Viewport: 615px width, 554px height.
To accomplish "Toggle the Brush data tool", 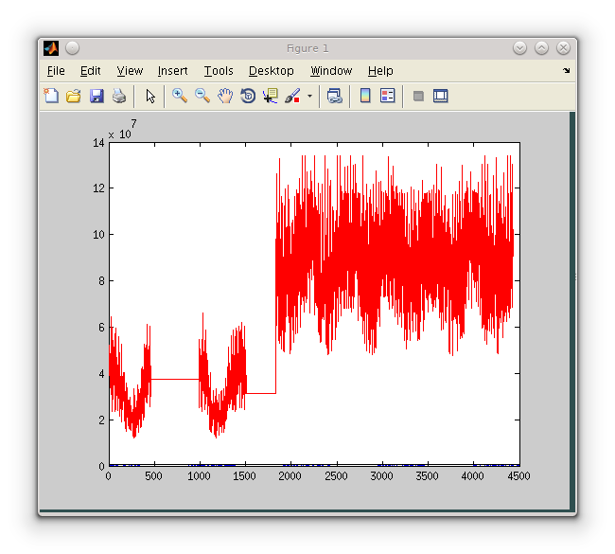I will tap(292, 96).
